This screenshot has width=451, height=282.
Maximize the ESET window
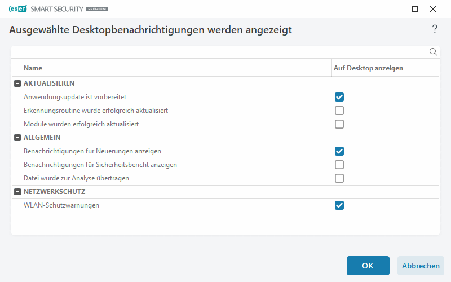pos(415,9)
